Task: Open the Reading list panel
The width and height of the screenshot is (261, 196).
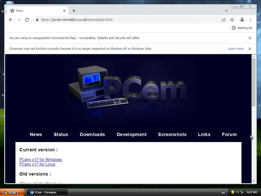Action: [242, 28]
